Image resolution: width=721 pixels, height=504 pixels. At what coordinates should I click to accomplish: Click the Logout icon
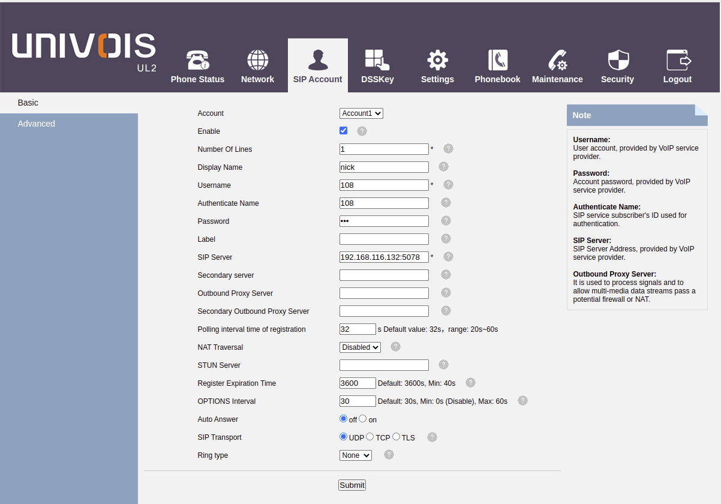pos(677,61)
